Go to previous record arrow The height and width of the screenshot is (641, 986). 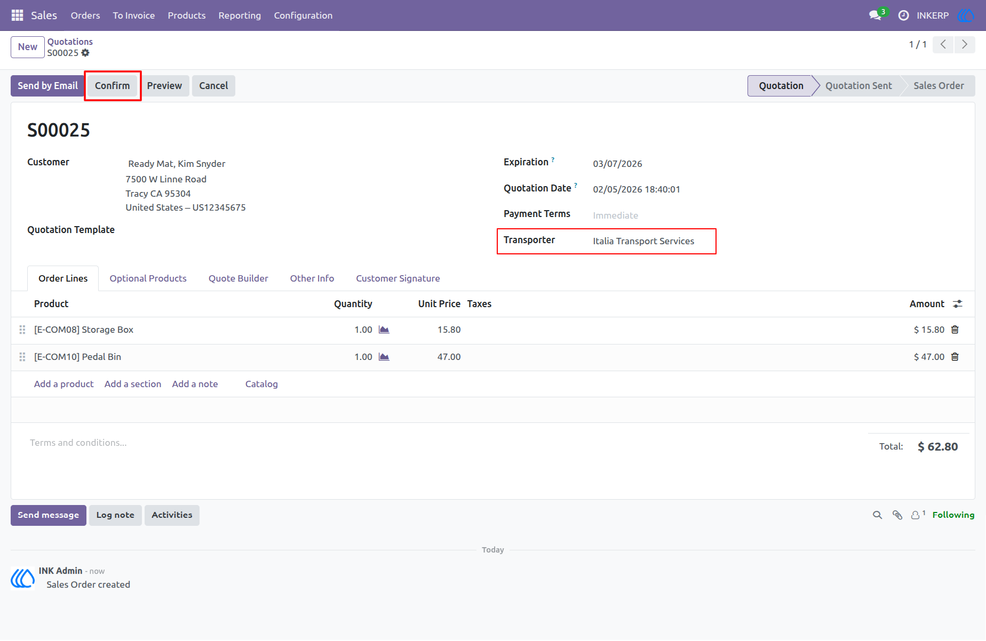pos(943,44)
